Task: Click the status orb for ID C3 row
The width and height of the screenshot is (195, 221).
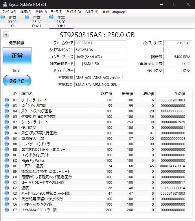Action: (x=7, y=193)
